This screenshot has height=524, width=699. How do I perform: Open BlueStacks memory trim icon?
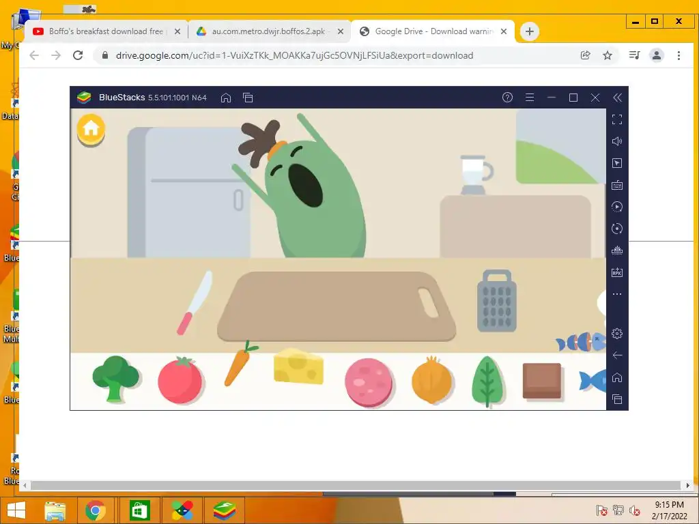pos(617,250)
